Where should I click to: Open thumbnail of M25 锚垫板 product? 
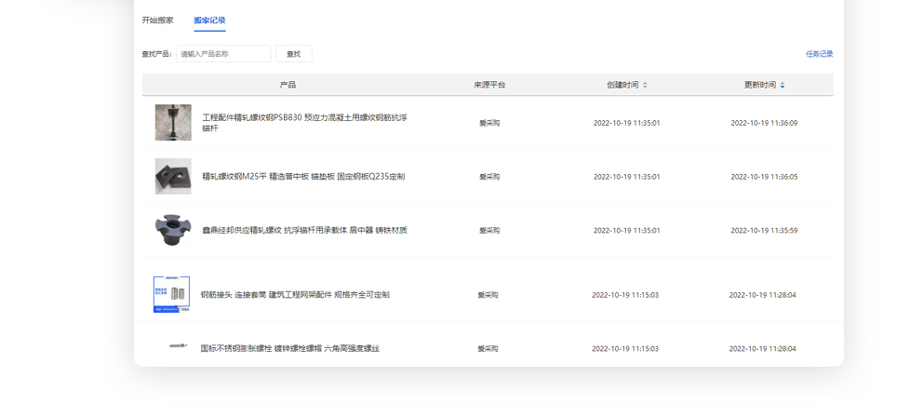coord(173,176)
